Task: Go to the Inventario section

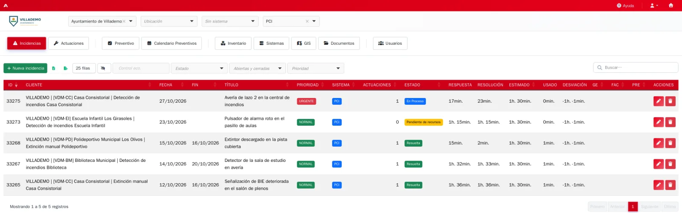Action: coord(233,43)
